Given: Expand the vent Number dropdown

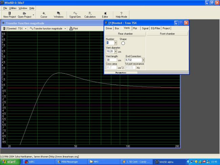Looking at the screenshot, I should click(116, 43).
